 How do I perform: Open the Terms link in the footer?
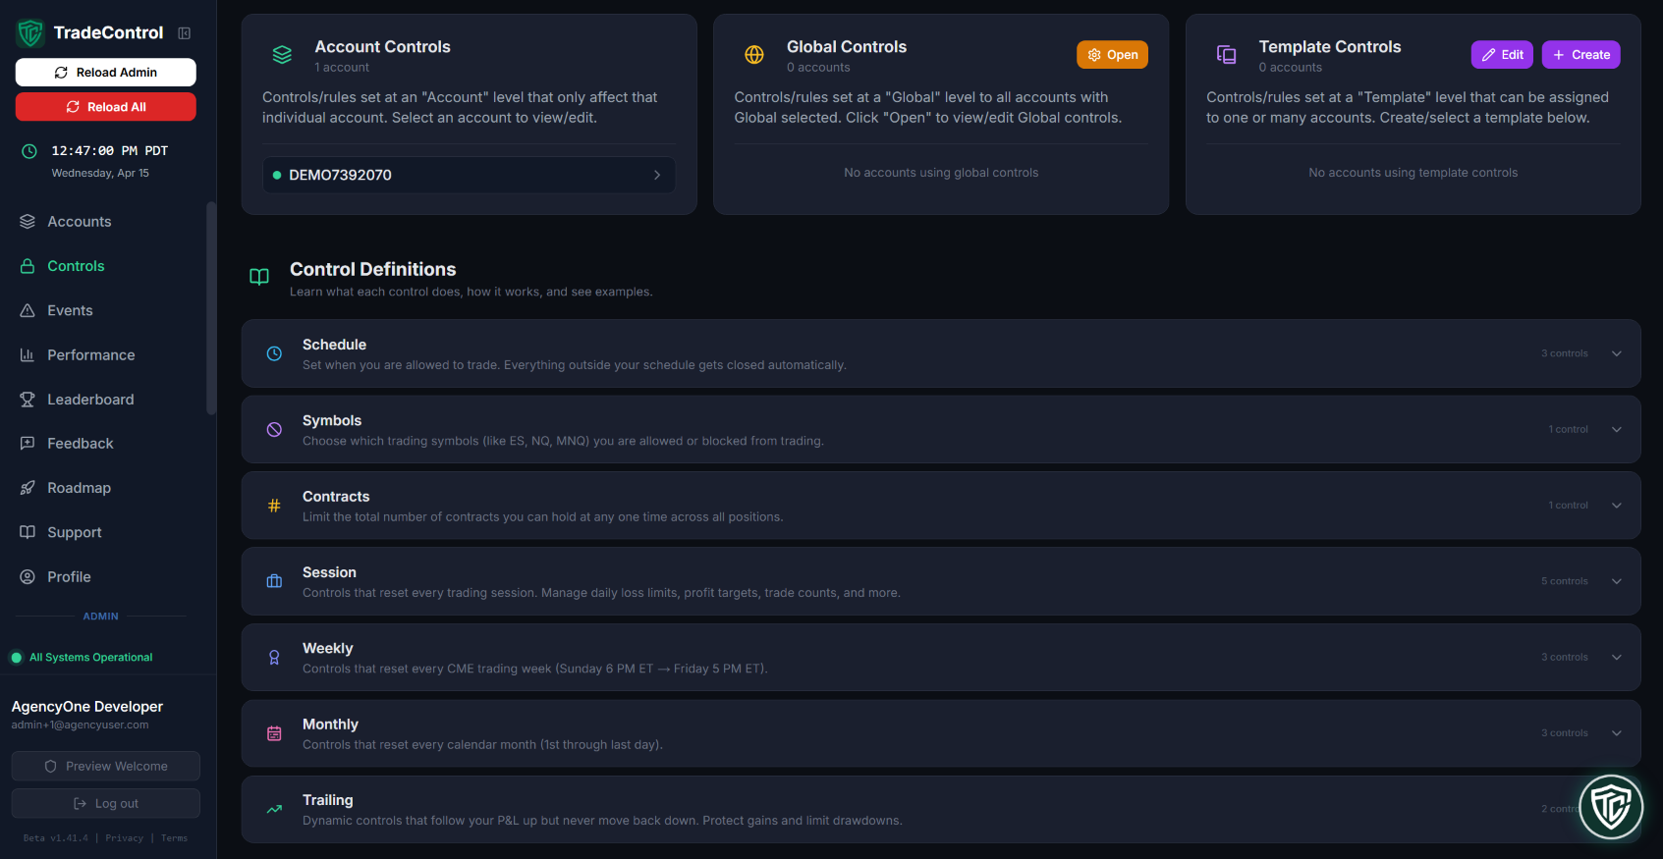tap(175, 838)
